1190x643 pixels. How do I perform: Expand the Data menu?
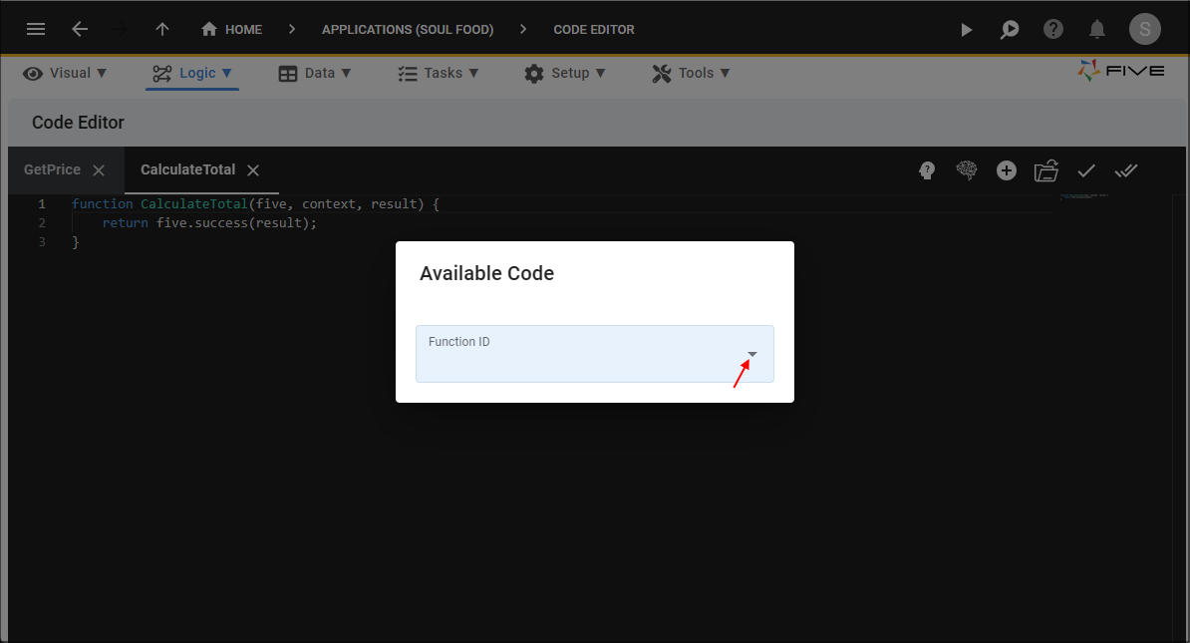tap(315, 73)
